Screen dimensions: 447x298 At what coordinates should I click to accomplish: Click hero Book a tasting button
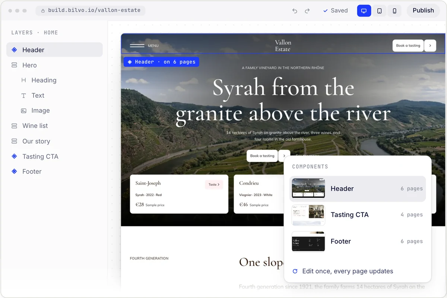coord(262,156)
